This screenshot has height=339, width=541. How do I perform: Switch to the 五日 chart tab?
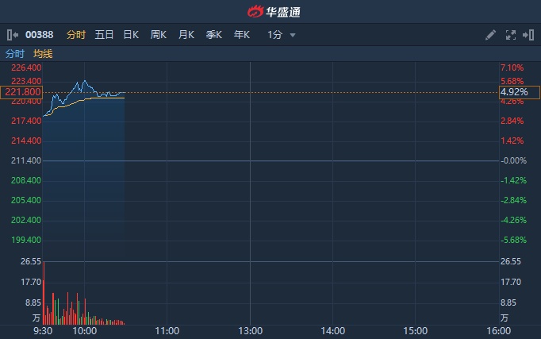(x=104, y=35)
